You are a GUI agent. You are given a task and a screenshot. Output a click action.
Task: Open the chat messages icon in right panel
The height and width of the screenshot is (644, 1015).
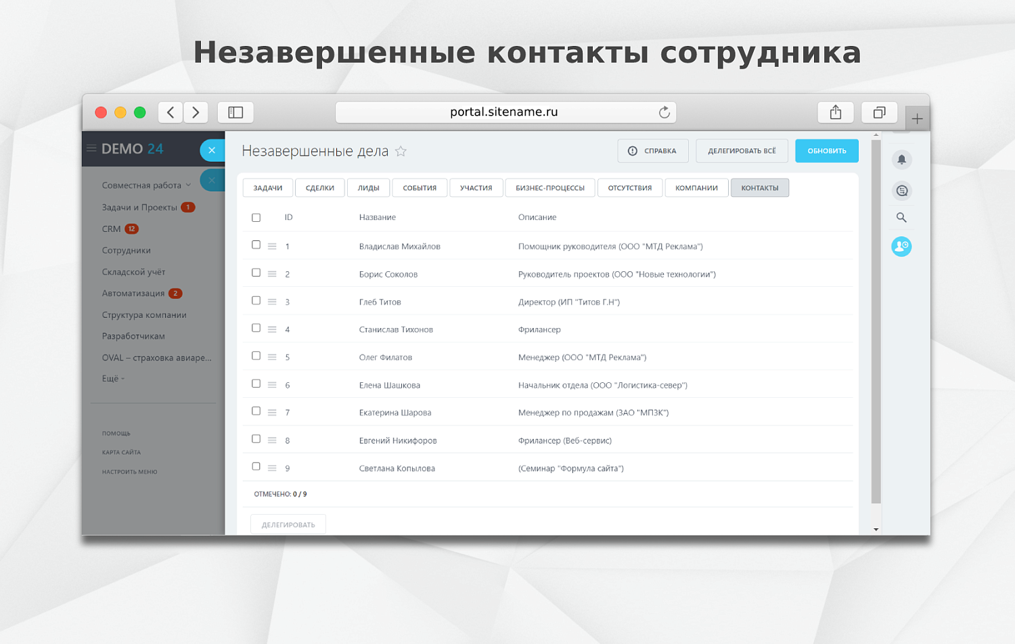coord(901,191)
